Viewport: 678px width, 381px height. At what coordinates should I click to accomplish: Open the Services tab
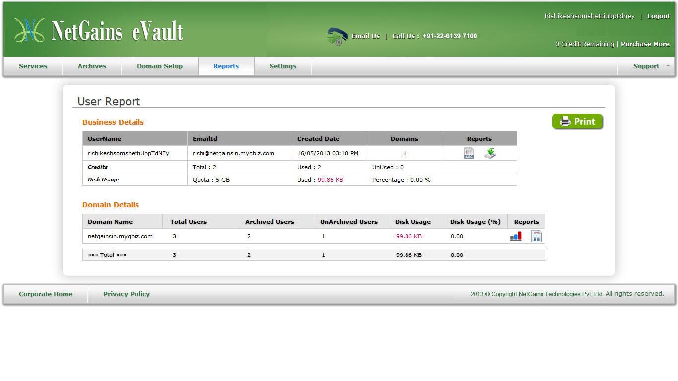(33, 66)
